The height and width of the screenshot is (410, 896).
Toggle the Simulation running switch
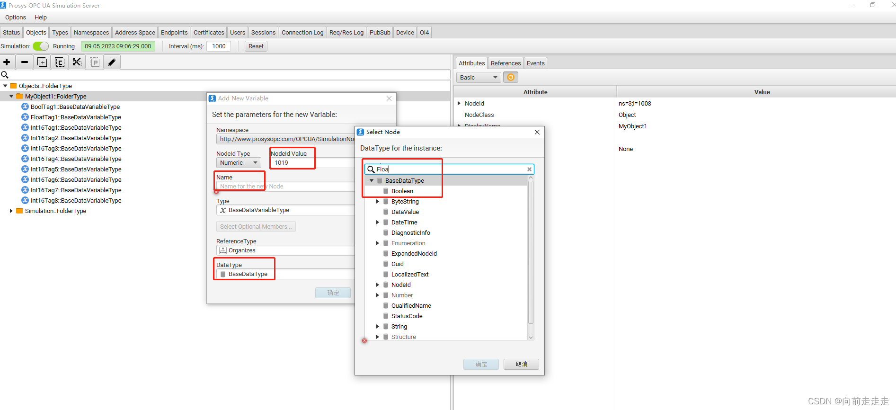tap(41, 46)
